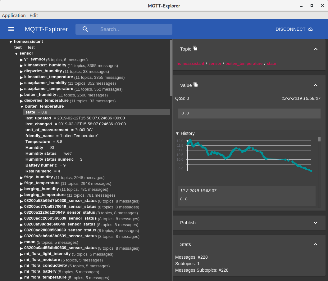Expand 08200a2eb6ad3b0639_sensor_status topic

pyautogui.click(x=21, y=237)
